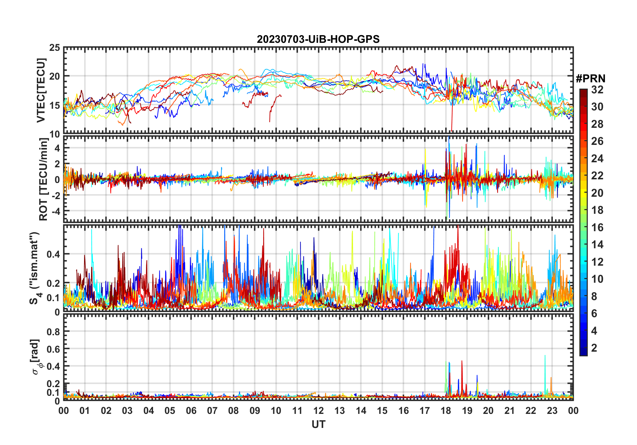This screenshot has height=445, width=637.
Task: Click the PRN rainbow colorbar
Action: pos(583,222)
